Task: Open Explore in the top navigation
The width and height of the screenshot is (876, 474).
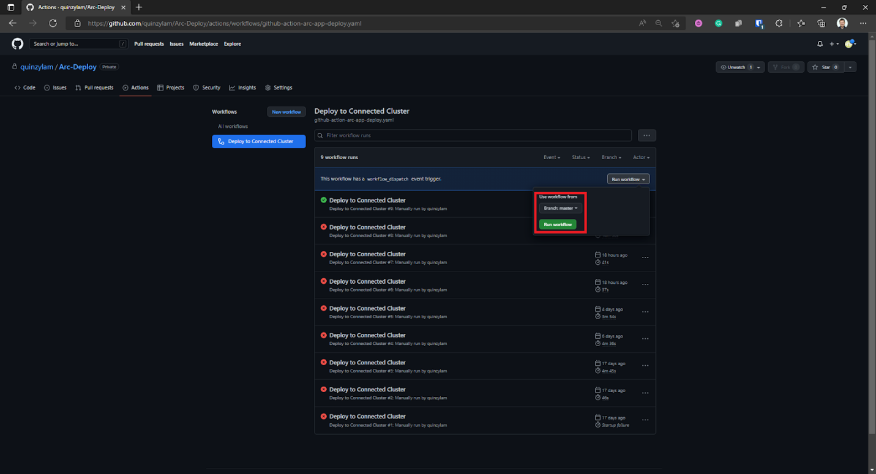Action: pos(232,44)
